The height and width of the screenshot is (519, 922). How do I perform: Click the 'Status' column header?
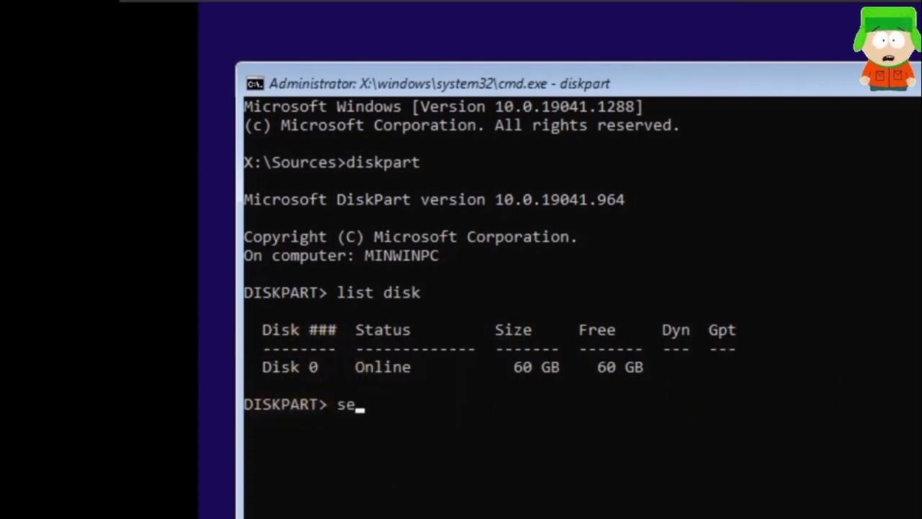click(x=382, y=330)
